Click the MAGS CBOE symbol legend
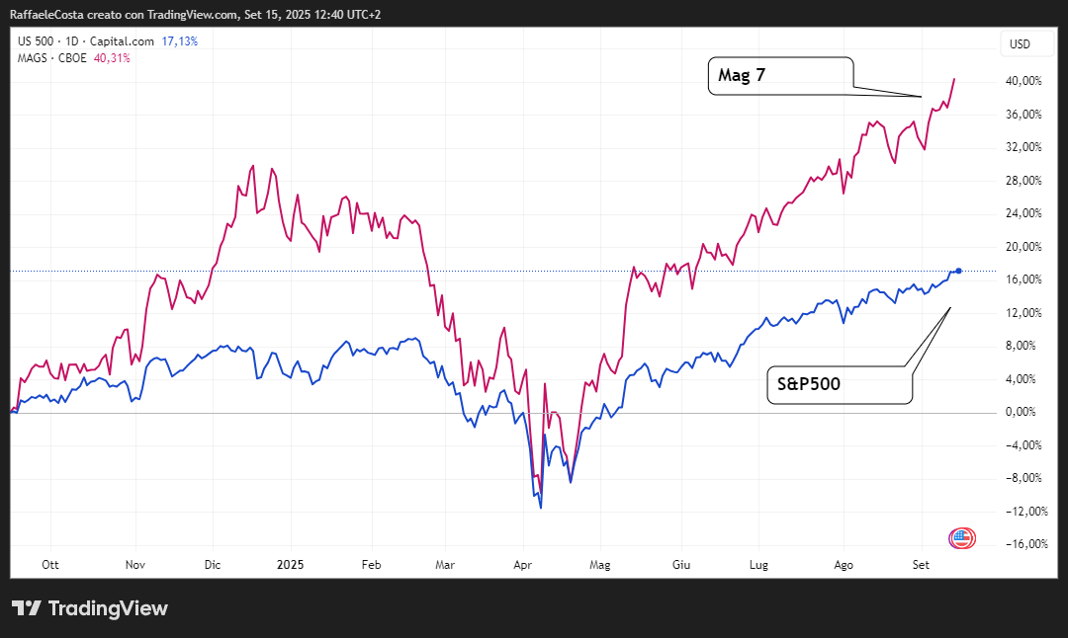The width and height of the screenshot is (1068, 638). (x=51, y=58)
